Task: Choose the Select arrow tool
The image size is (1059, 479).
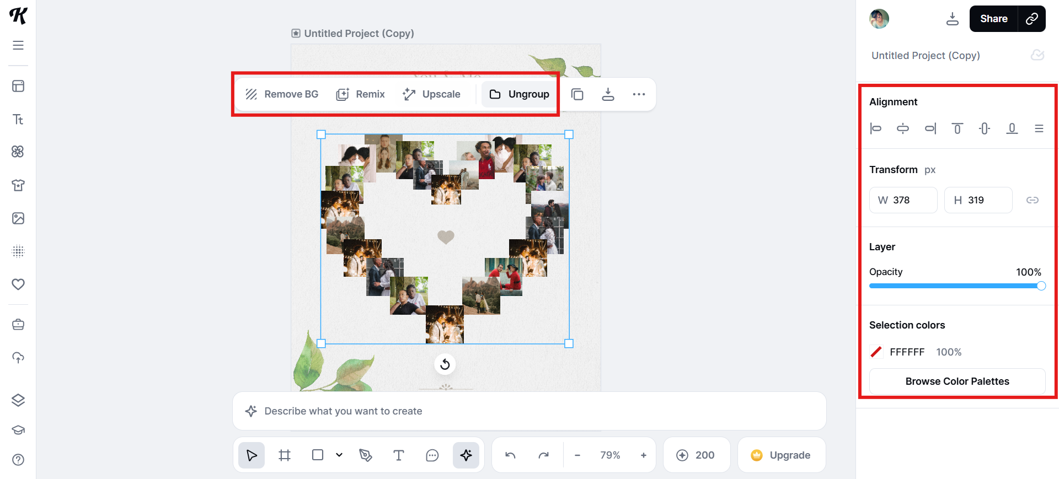Action: 252,455
